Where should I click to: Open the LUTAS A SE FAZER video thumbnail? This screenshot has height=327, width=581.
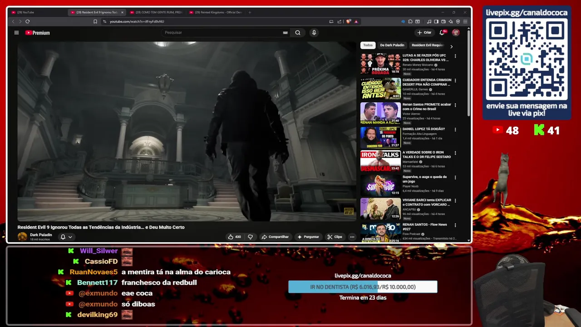(380, 64)
